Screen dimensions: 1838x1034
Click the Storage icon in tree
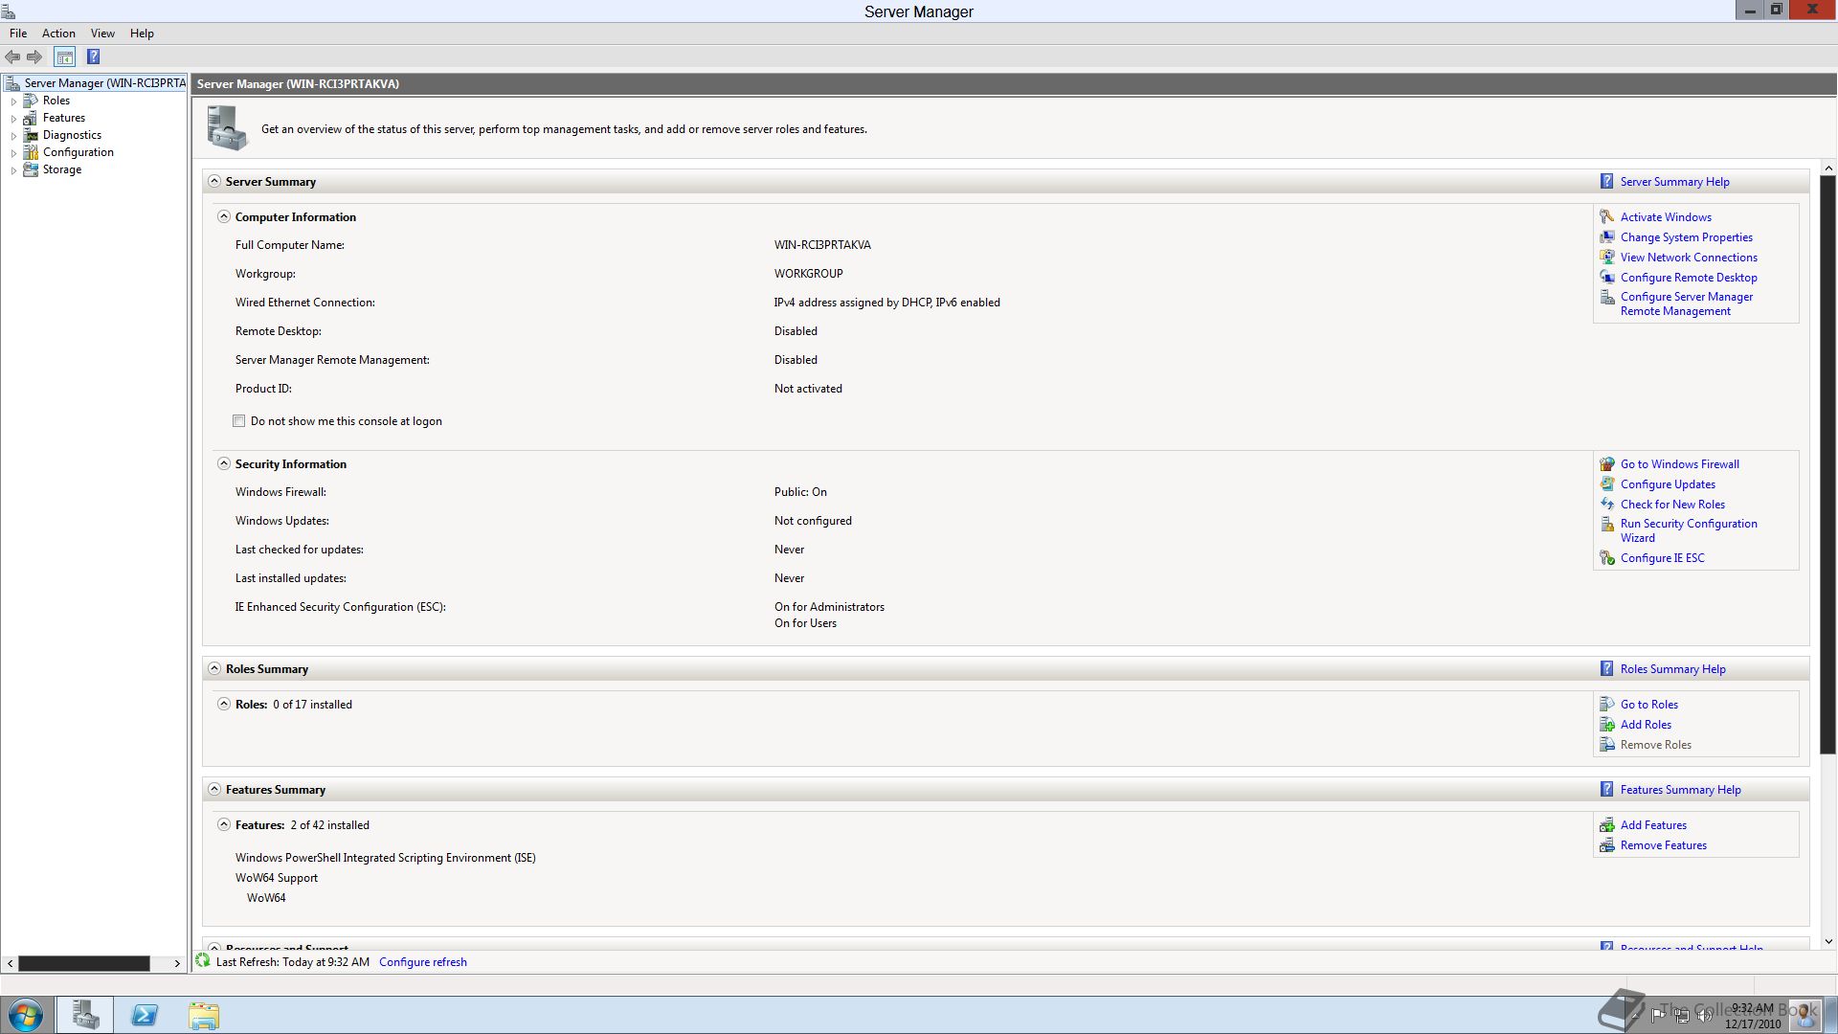31,169
